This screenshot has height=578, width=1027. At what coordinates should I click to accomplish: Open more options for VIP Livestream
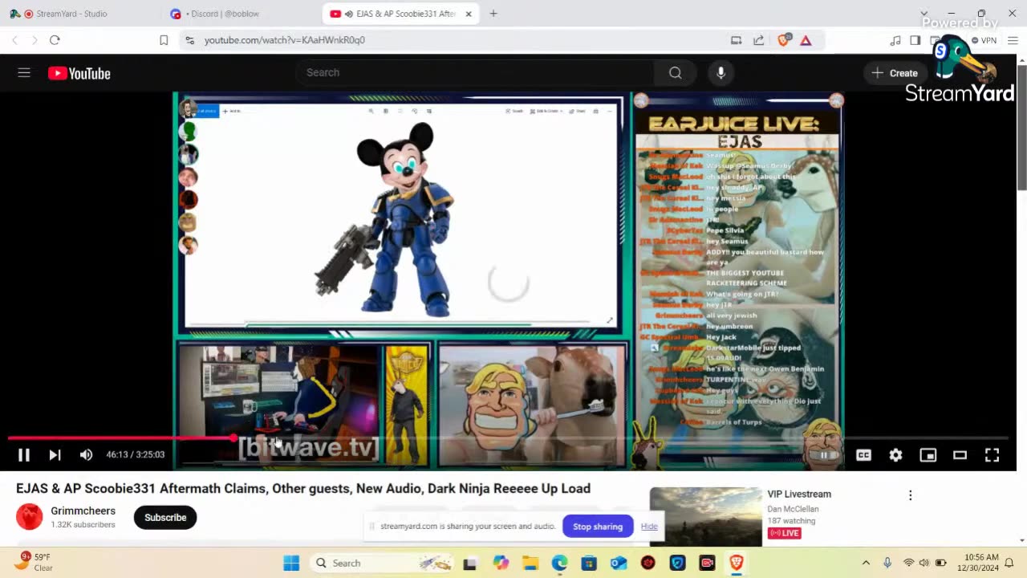910,495
